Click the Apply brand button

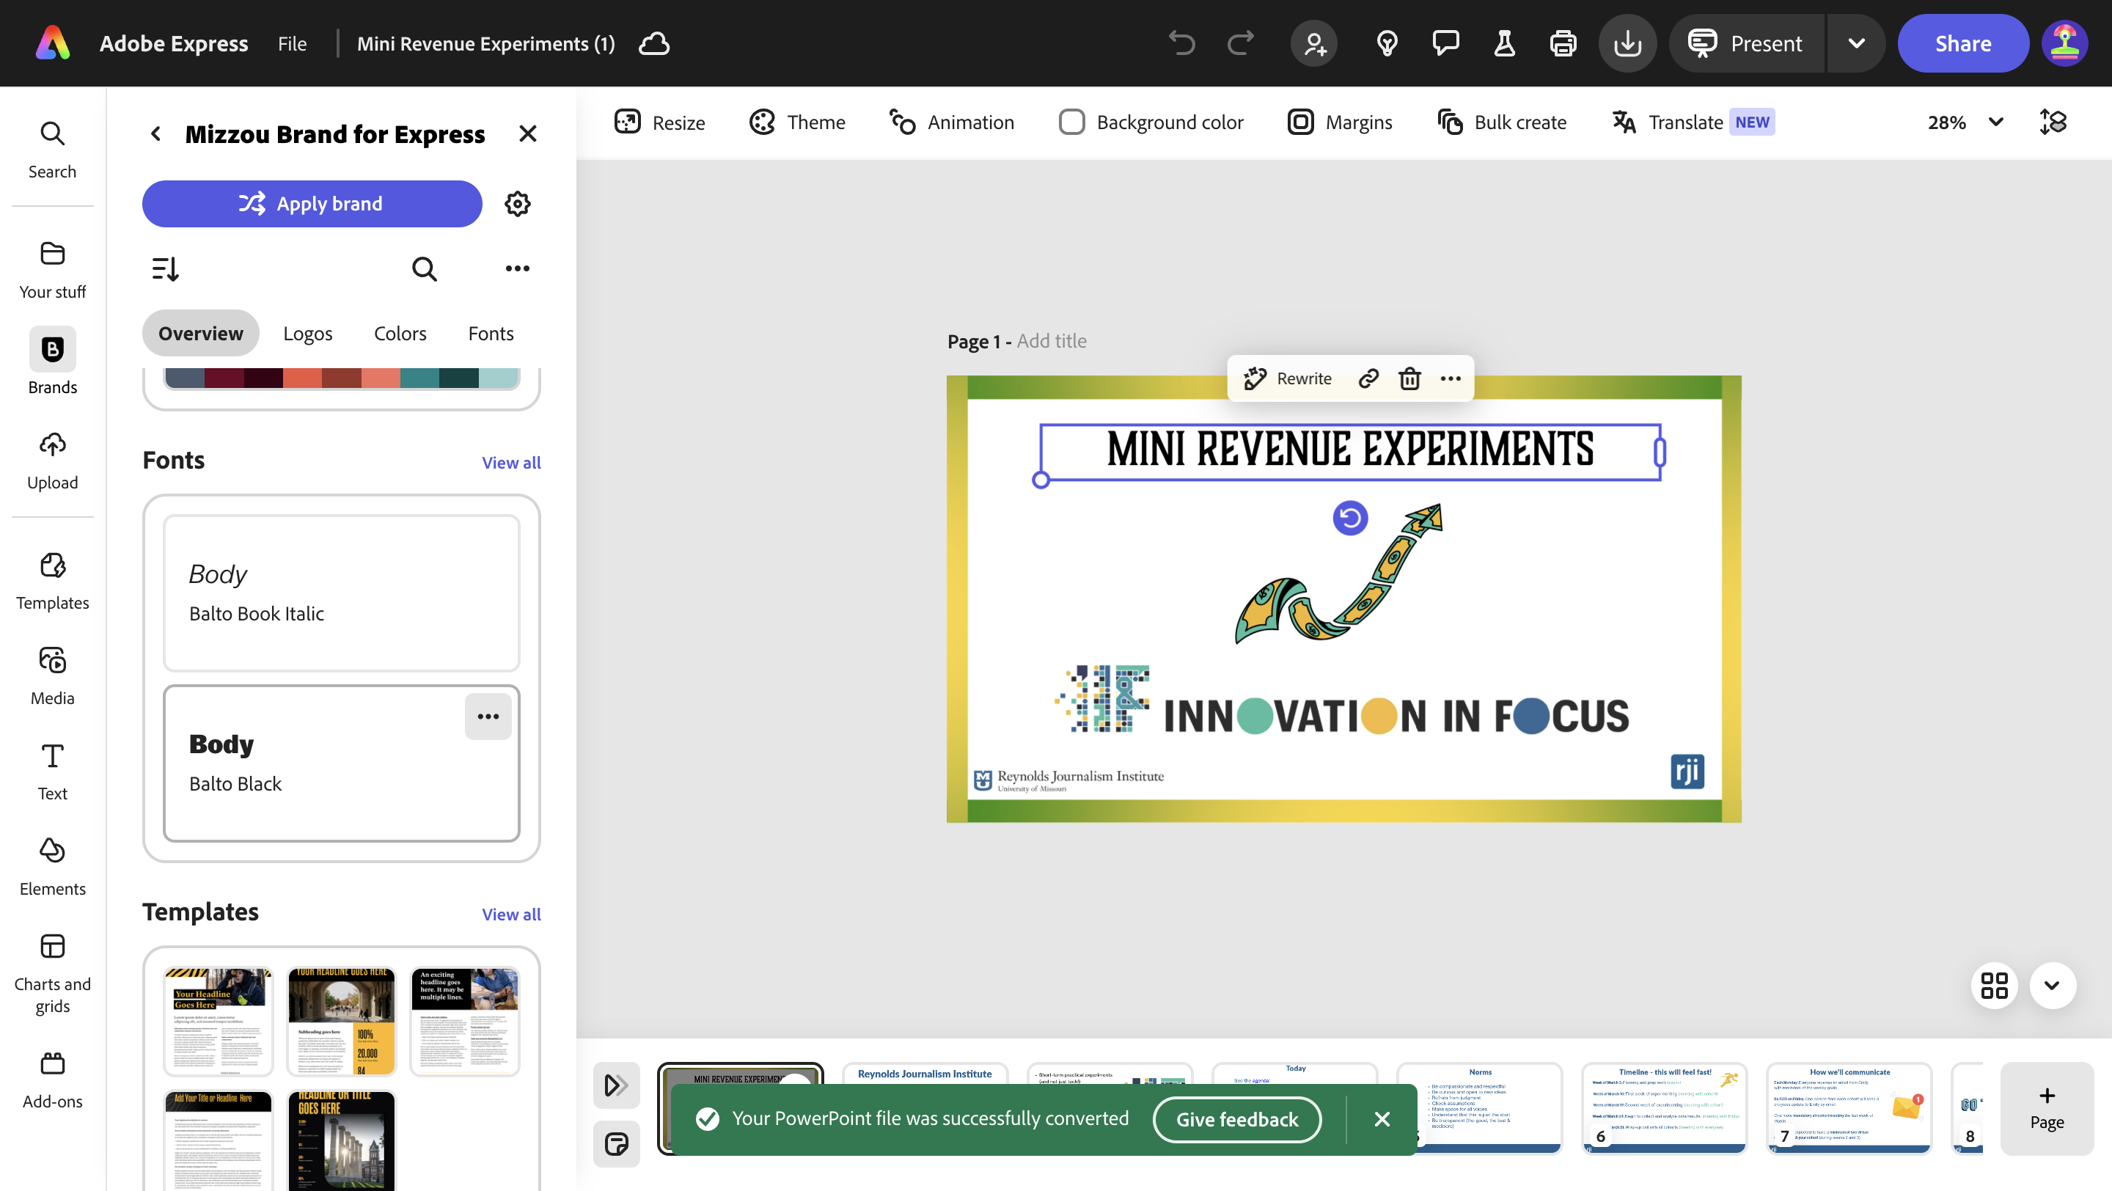(x=312, y=203)
